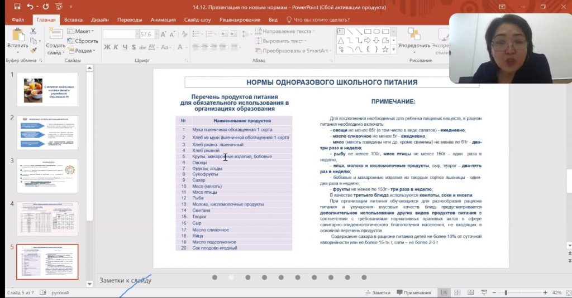Open the Макет layout dropdown
Viewport: 572px width, 298px height.
pos(80,31)
